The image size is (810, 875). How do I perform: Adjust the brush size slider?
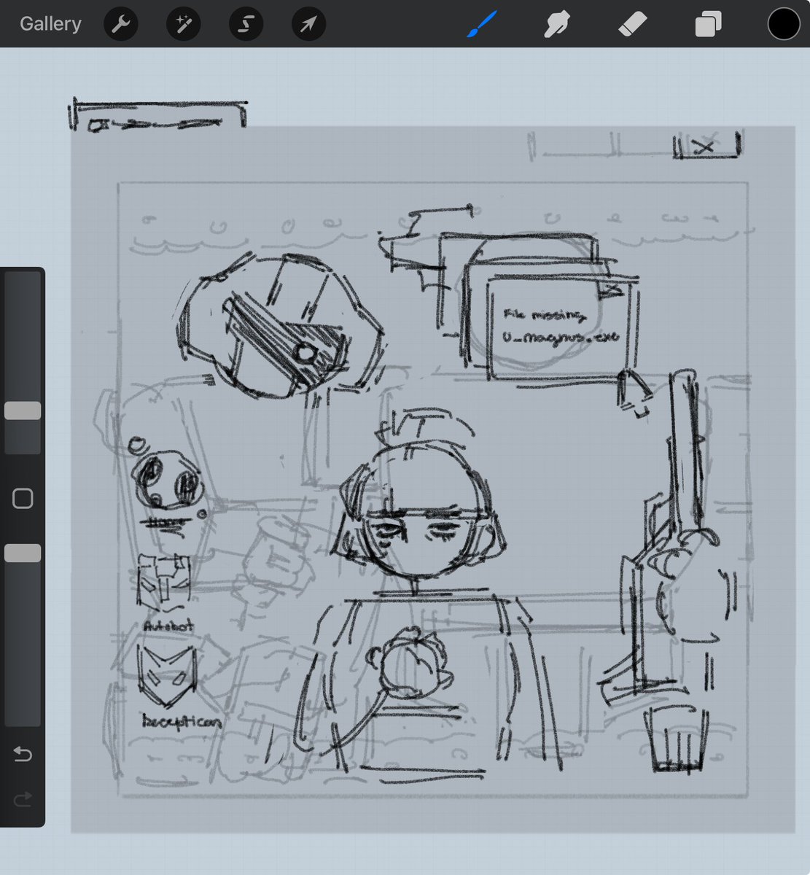point(23,410)
